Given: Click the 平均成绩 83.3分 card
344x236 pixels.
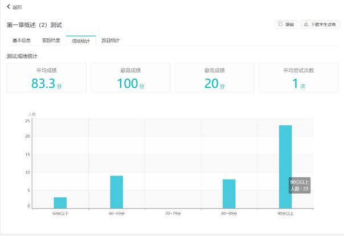Looking at the screenshot, I should tap(47, 78).
